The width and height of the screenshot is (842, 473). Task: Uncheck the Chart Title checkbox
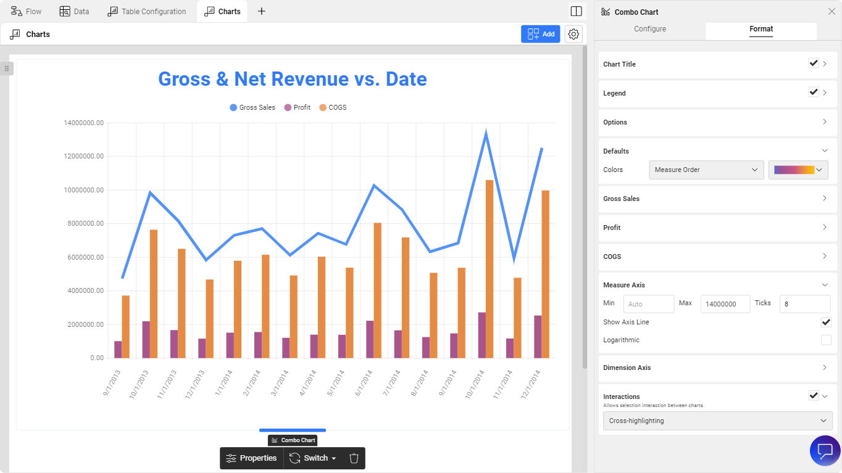813,64
